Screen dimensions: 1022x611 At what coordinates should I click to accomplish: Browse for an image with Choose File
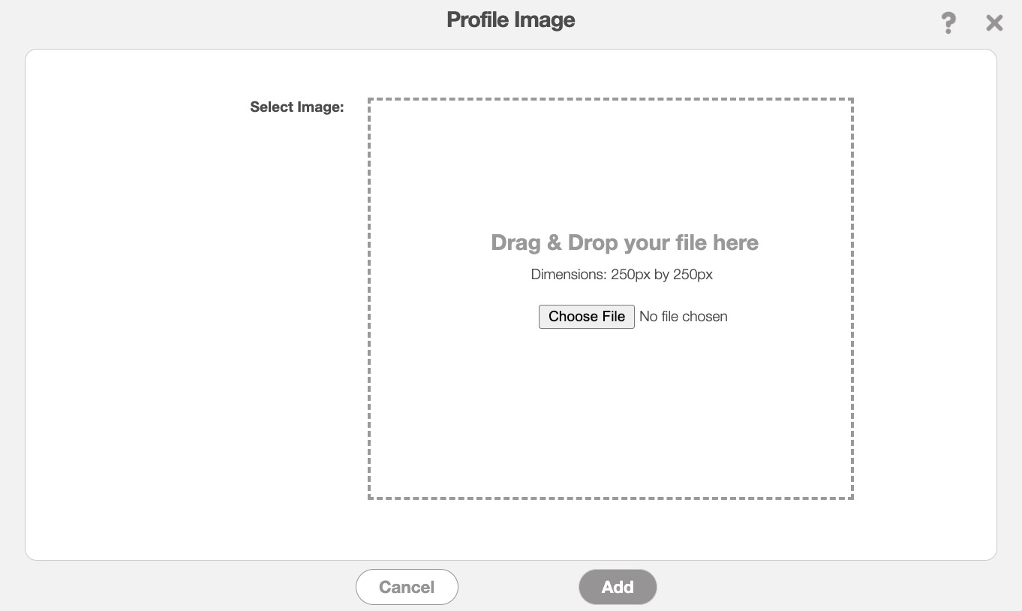[587, 317]
